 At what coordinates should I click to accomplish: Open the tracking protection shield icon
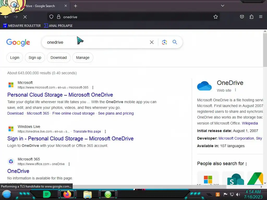[51, 17]
